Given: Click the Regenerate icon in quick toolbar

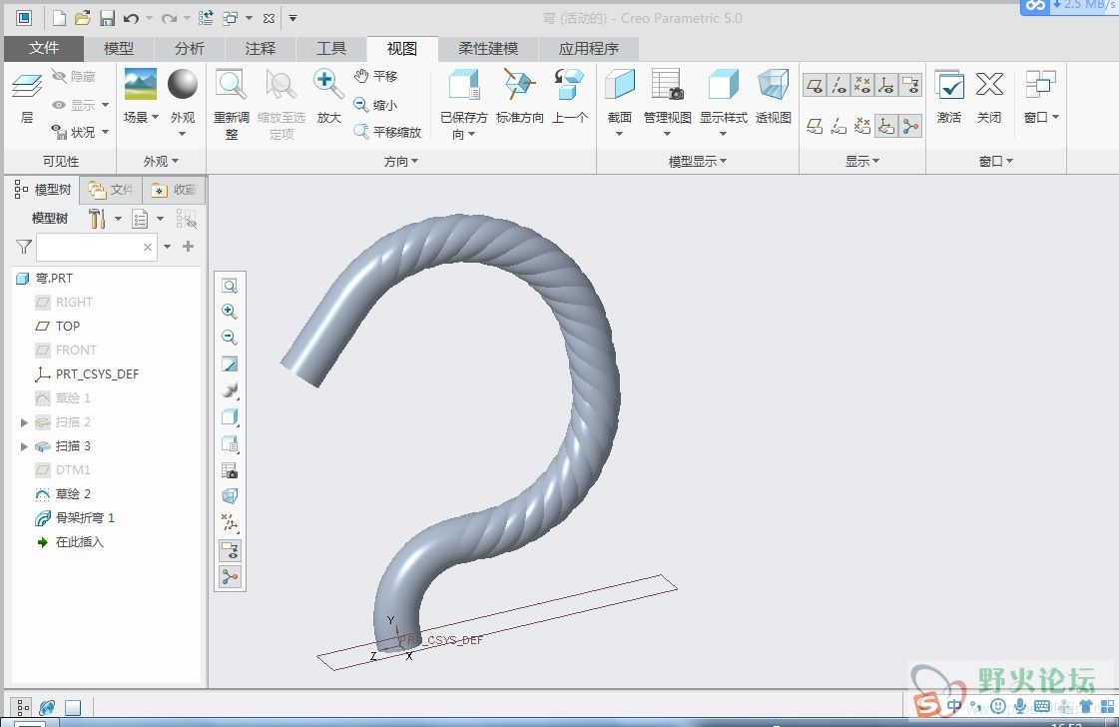Looking at the screenshot, I should tap(206, 19).
